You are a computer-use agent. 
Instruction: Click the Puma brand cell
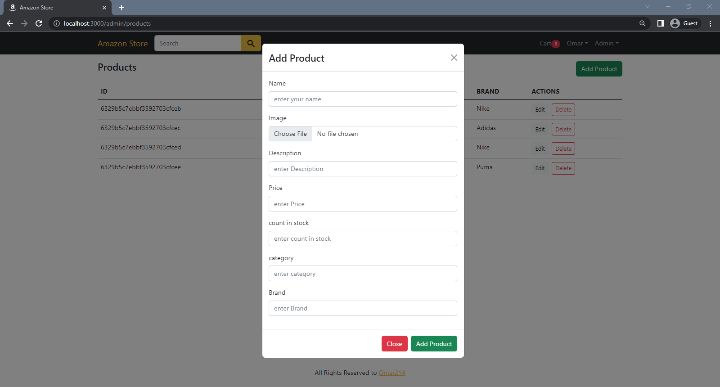pyautogui.click(x=484, y=167)
